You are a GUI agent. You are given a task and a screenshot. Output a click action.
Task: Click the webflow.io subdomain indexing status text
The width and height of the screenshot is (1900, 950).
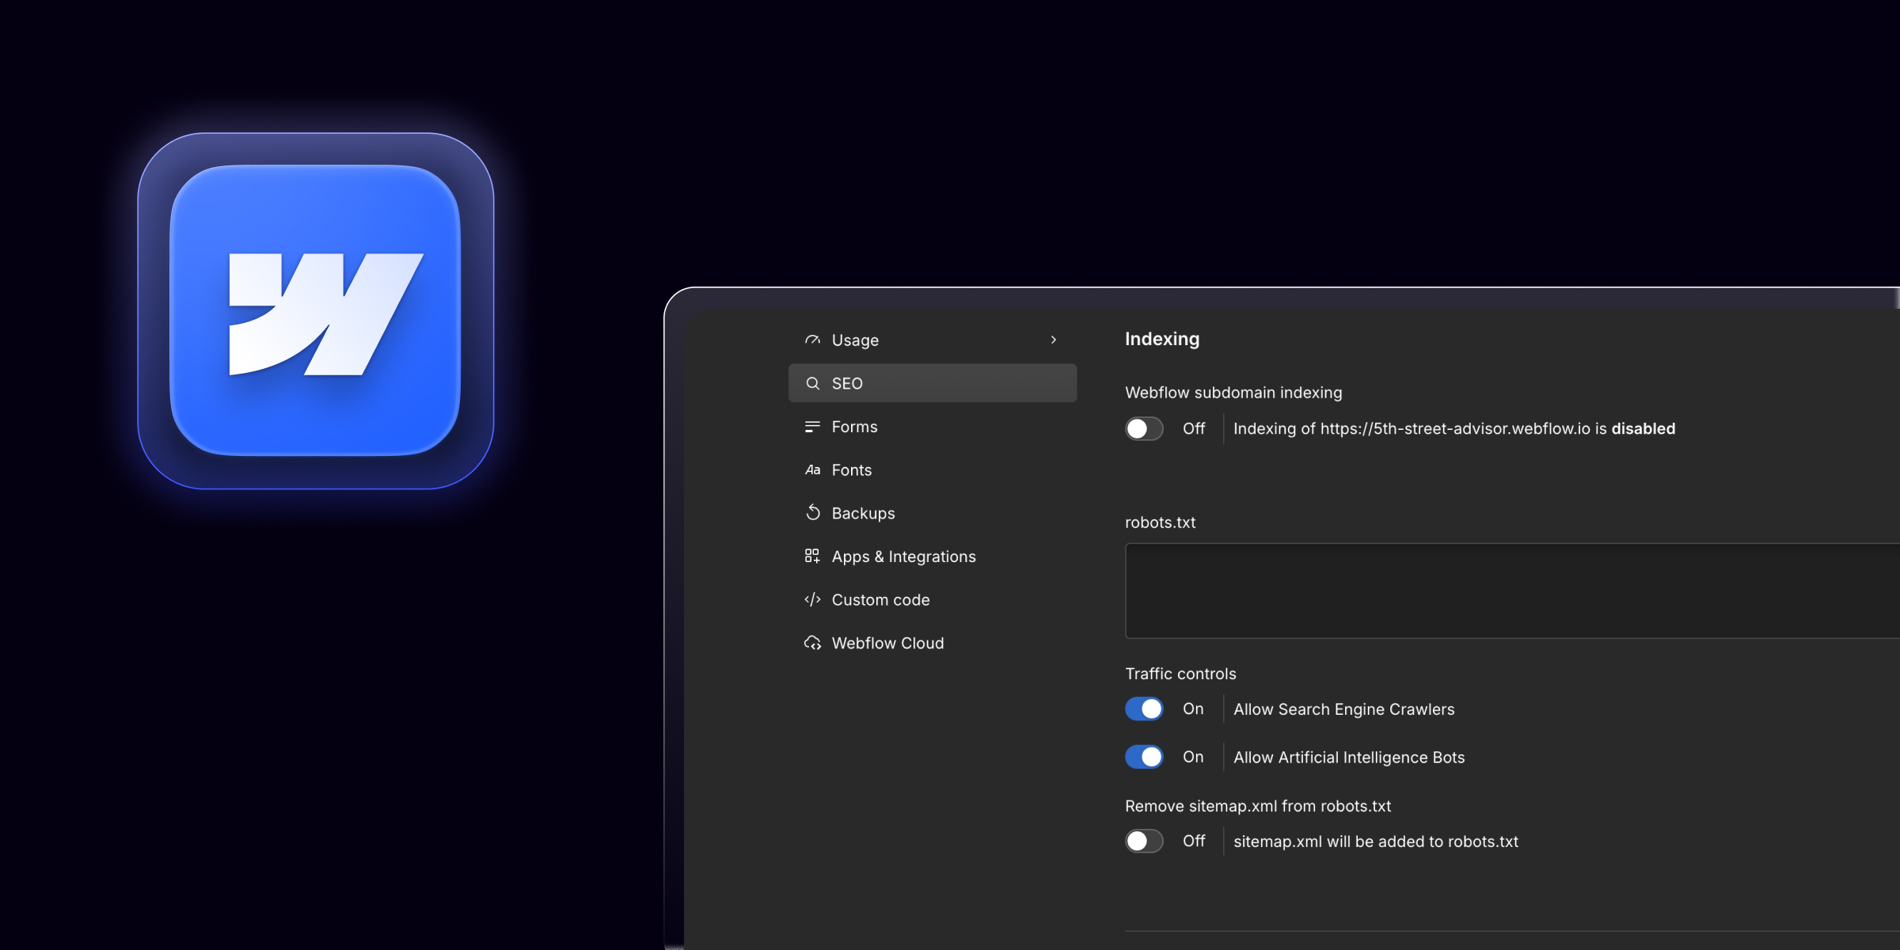click(x=1454, y=428)
